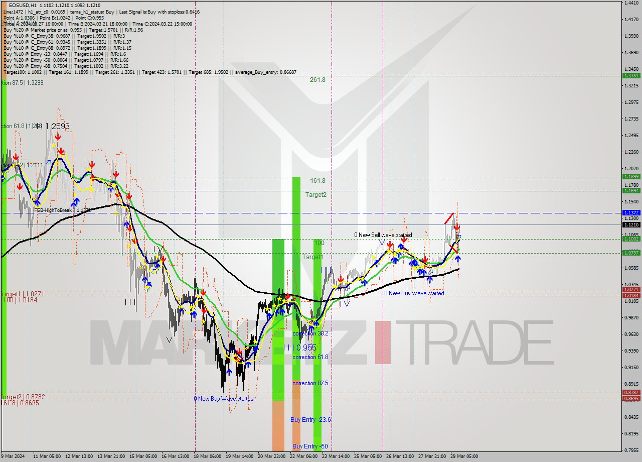Click the '25 Mar 05:00' time label

(x=369, y=456)
